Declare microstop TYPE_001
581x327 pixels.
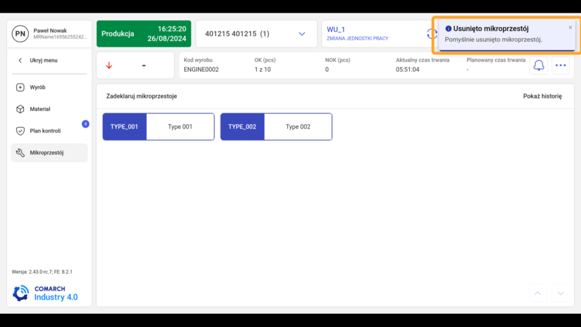(159, 127)
